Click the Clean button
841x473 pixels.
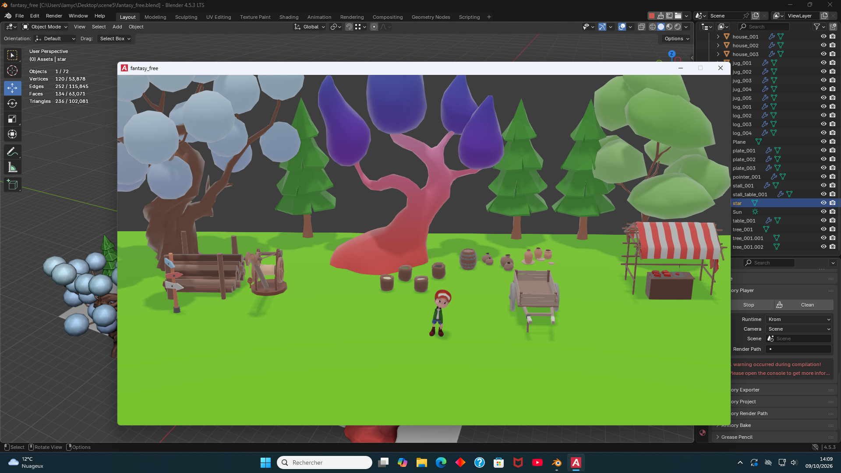(x=807, y=305)
